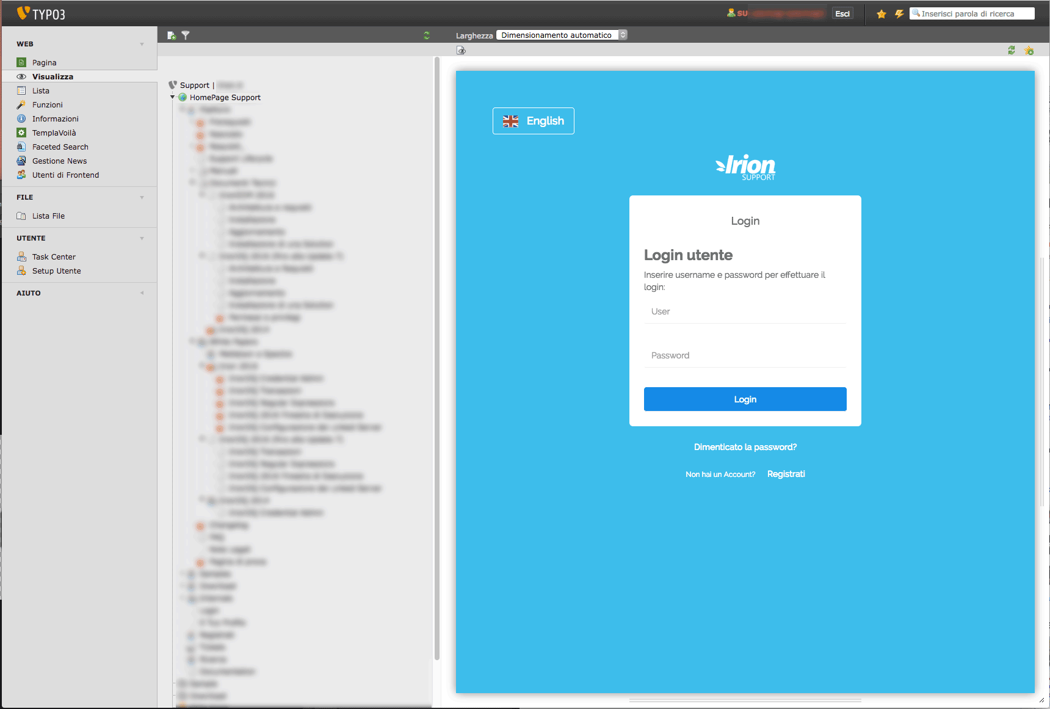Click the search field in top bar
The width and height of the screenshot is (1050, 709).
click(x=972, y=13)
